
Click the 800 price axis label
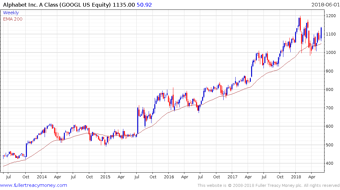(x=330, y=90)
